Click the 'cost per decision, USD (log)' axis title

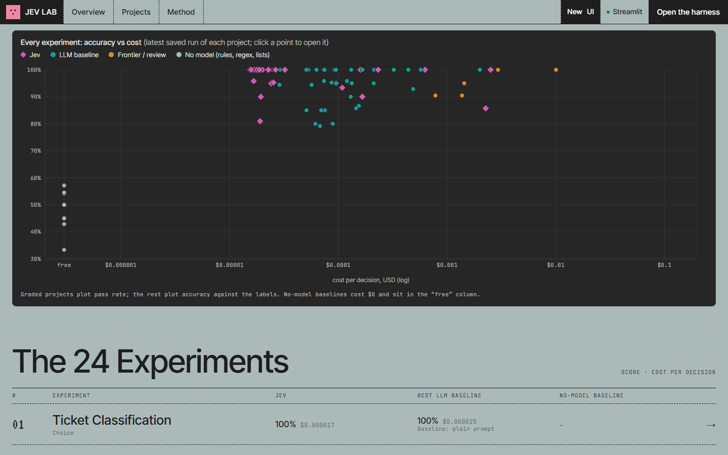click(371, 280)
